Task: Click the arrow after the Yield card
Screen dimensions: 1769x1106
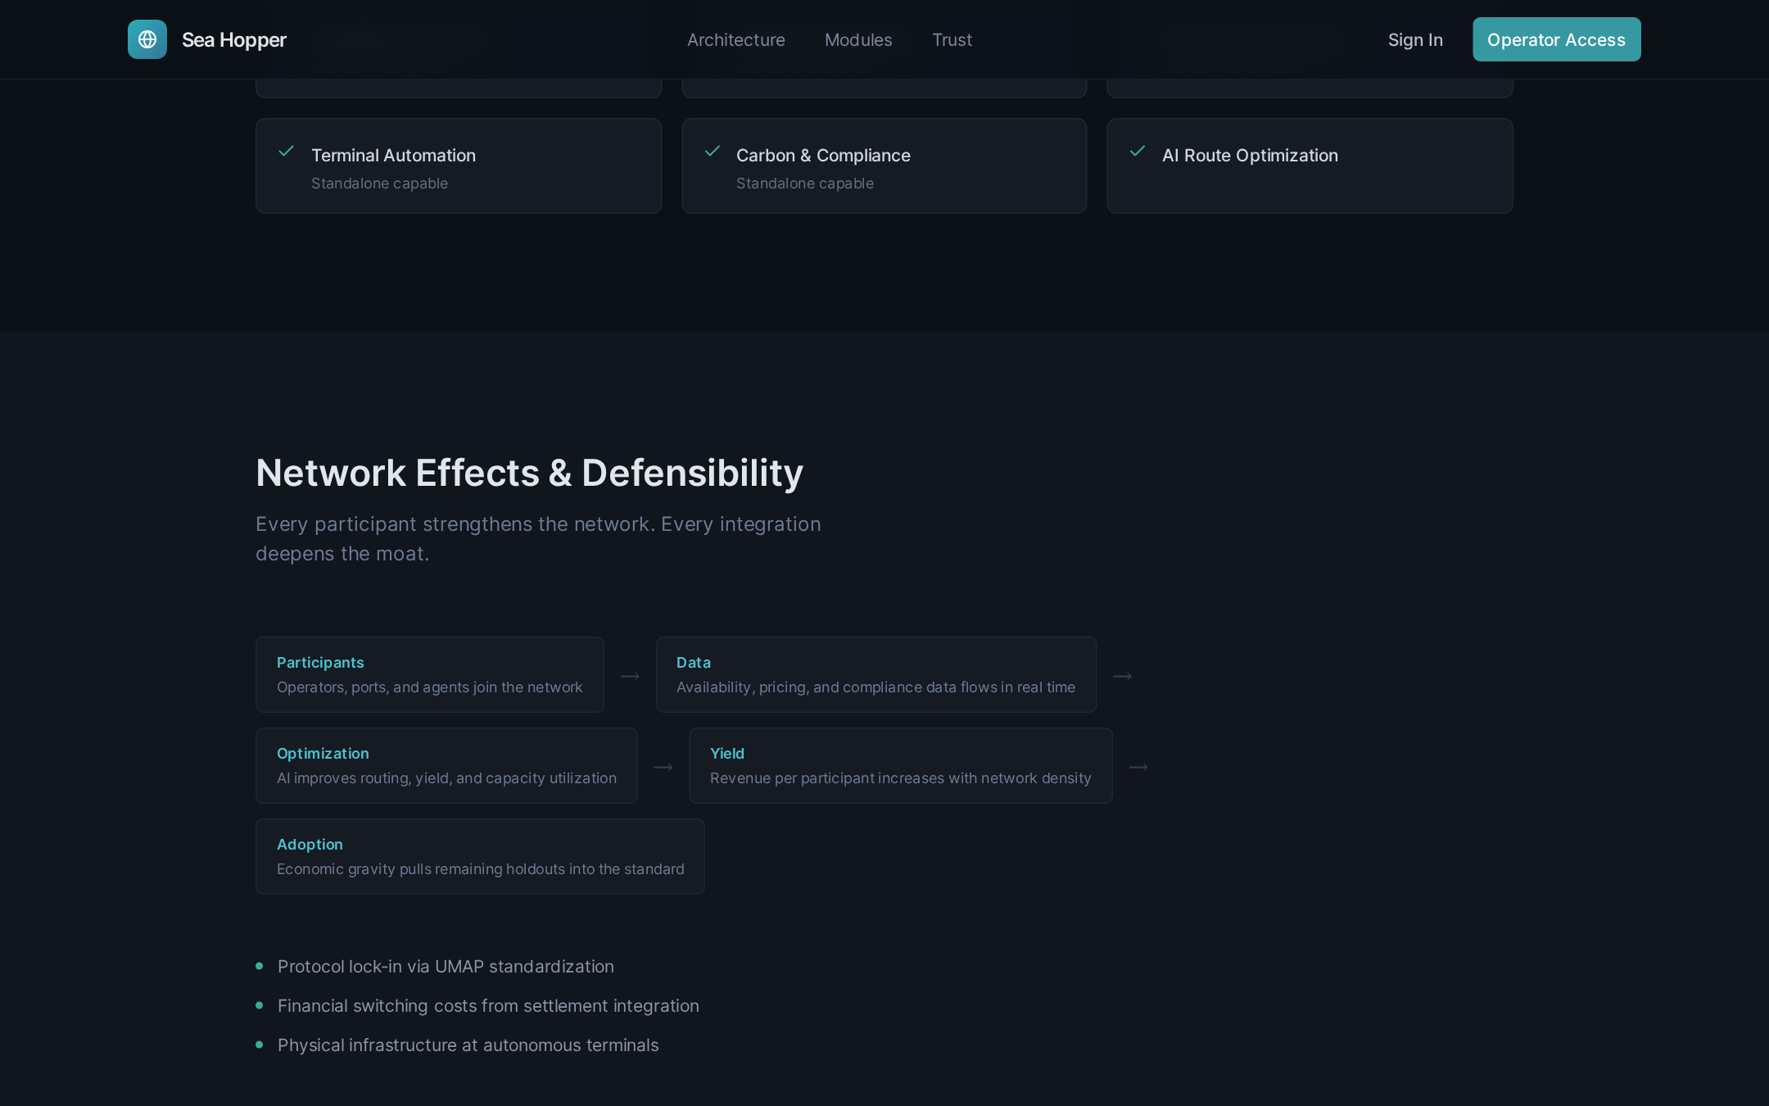Action: (1138, 767)
